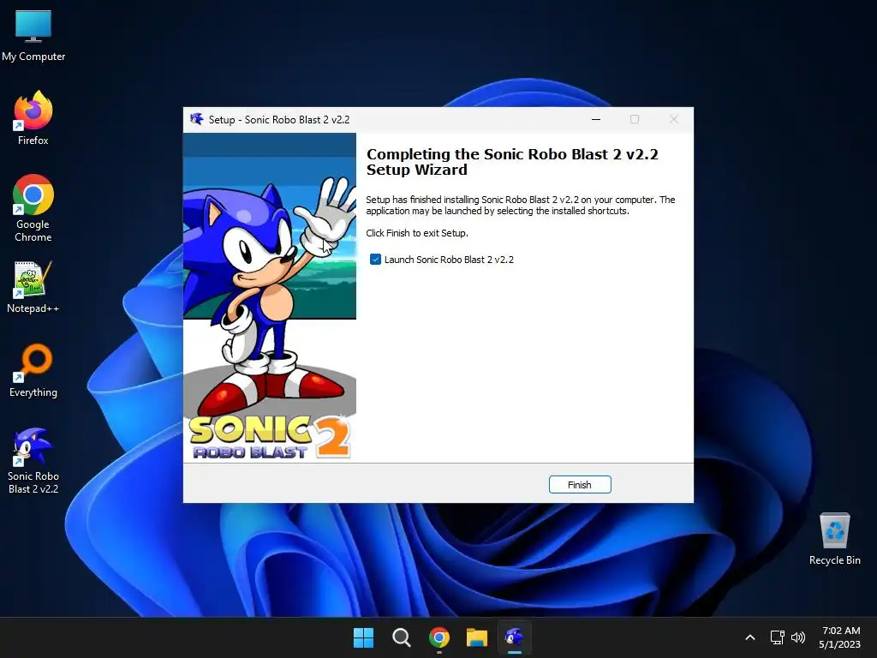Open taskbar Search
The width and height of the screenshot is (877, 658).
coord(401,637)
